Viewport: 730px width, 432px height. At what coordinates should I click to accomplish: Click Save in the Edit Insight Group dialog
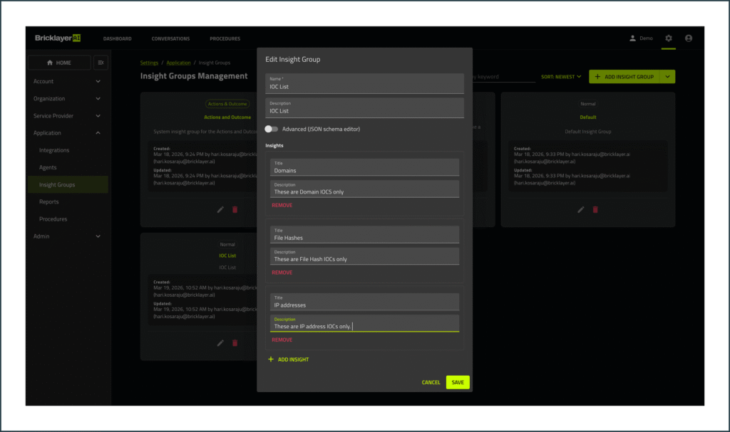pos(458,382)
